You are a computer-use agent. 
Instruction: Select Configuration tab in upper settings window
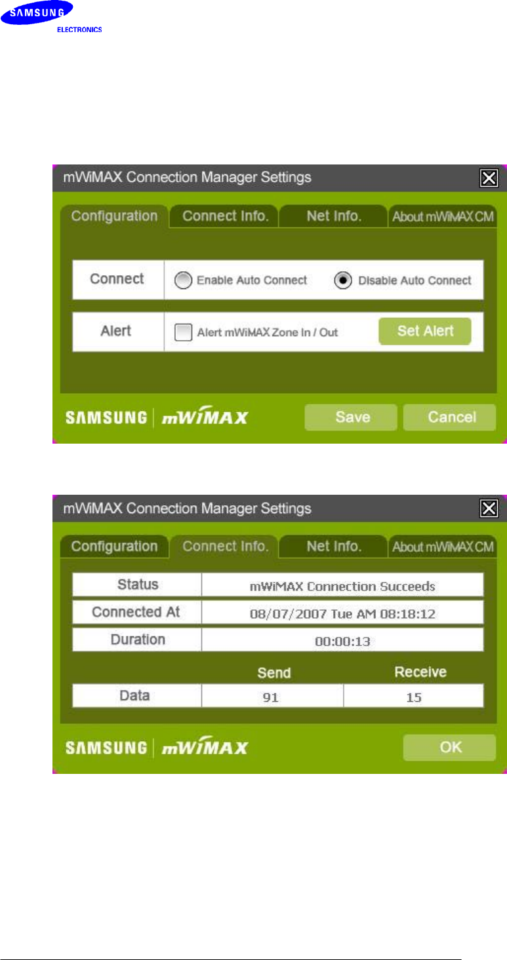tap(114, 216)
